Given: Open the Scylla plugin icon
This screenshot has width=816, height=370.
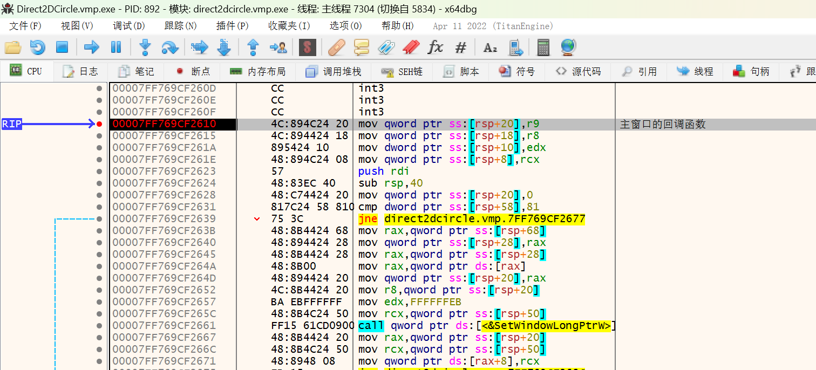Looking at the screenshot, I should 307,47.
